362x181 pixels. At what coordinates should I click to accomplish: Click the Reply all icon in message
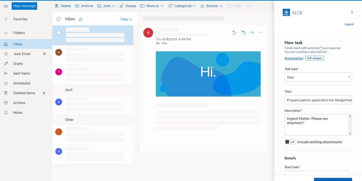[x=243, y=33]
